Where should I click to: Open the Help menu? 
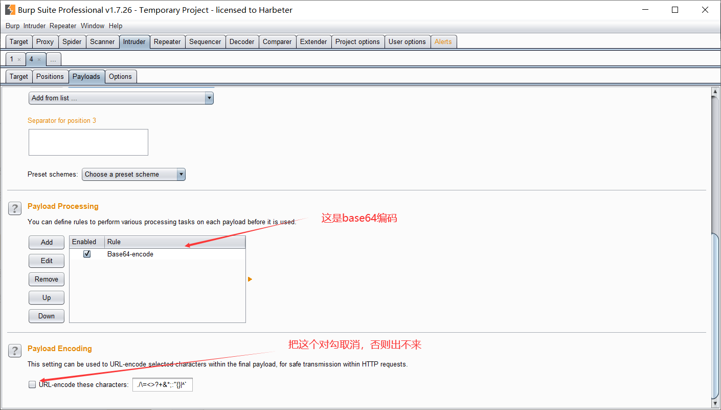coord(116,26)
